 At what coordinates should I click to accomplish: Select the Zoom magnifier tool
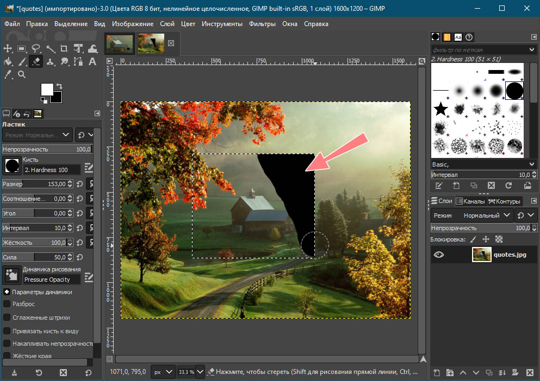pyautogui.click(x=22, y=74)
